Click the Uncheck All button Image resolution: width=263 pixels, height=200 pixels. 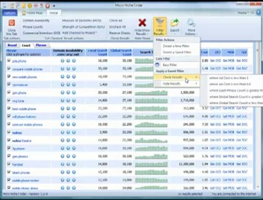(x=118, y=27)
